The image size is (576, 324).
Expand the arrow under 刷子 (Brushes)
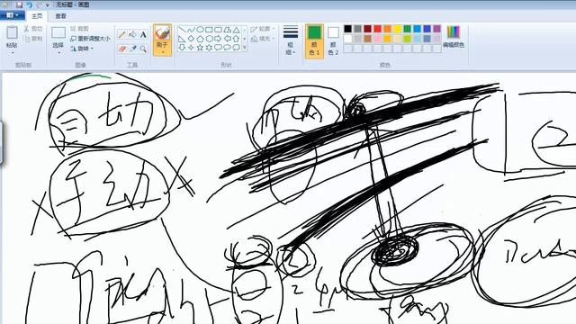click(x=162, y=52)
